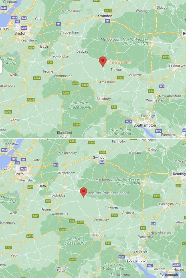Click the North Wessex Downs AONB label, bottom map
186x278 pixels.
click(x=128, y=181)
